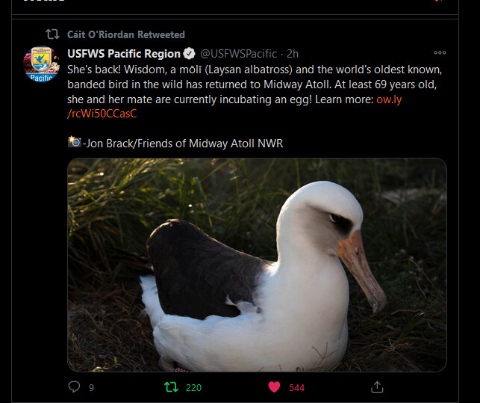Open USFWS Pacific Region display name

point(123,54)
